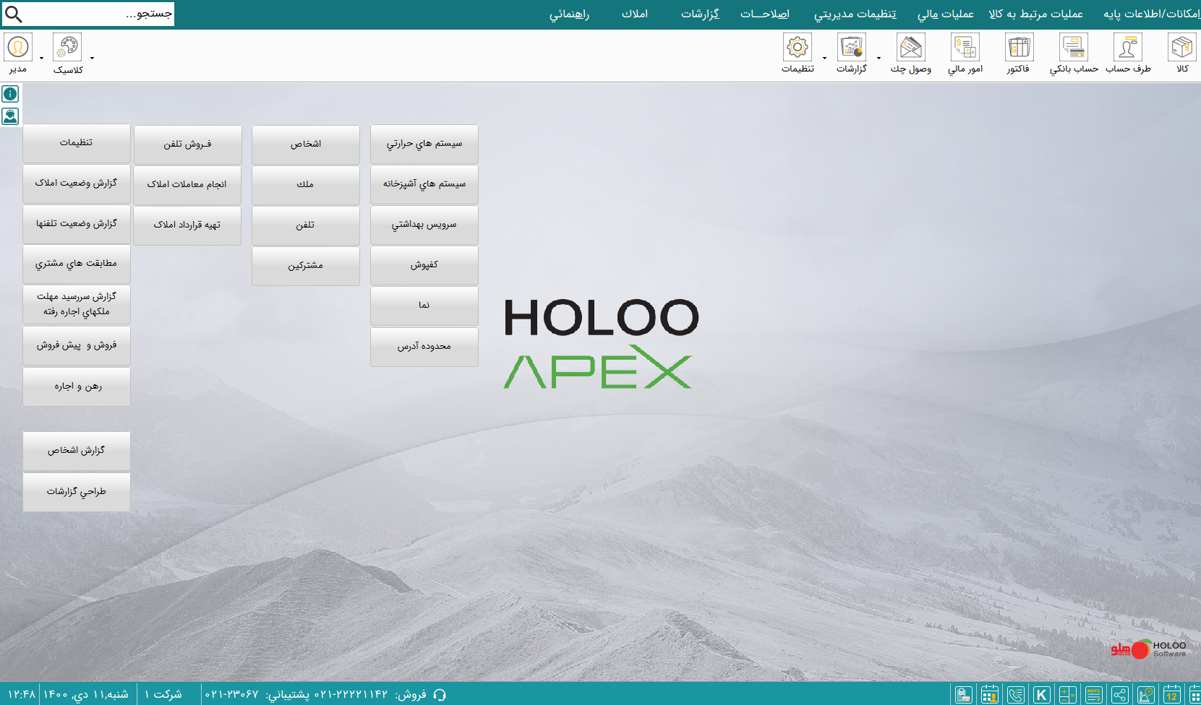Screen dimensions: 1201x705
Task: Click the كفپوش button
Action: tap(424, 265)
